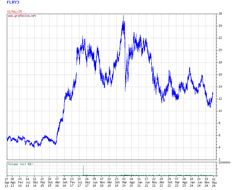
Task: Click the 20 Jul 17 date label
Action: point(80,183)
